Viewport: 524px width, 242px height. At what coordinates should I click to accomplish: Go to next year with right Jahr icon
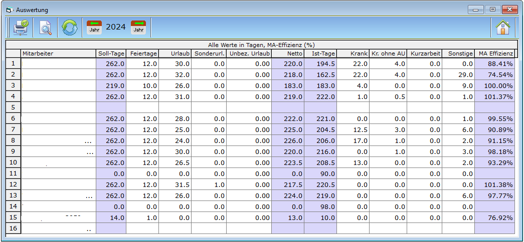coord(138,27)
